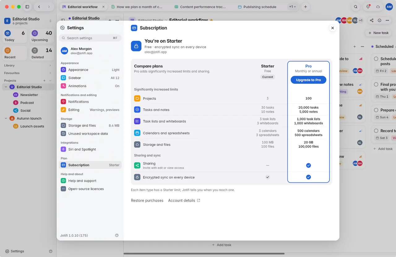Collapse the Autumn launch project
The height and width of the screenshot is (257, 396).
click(x=6, y=118)
